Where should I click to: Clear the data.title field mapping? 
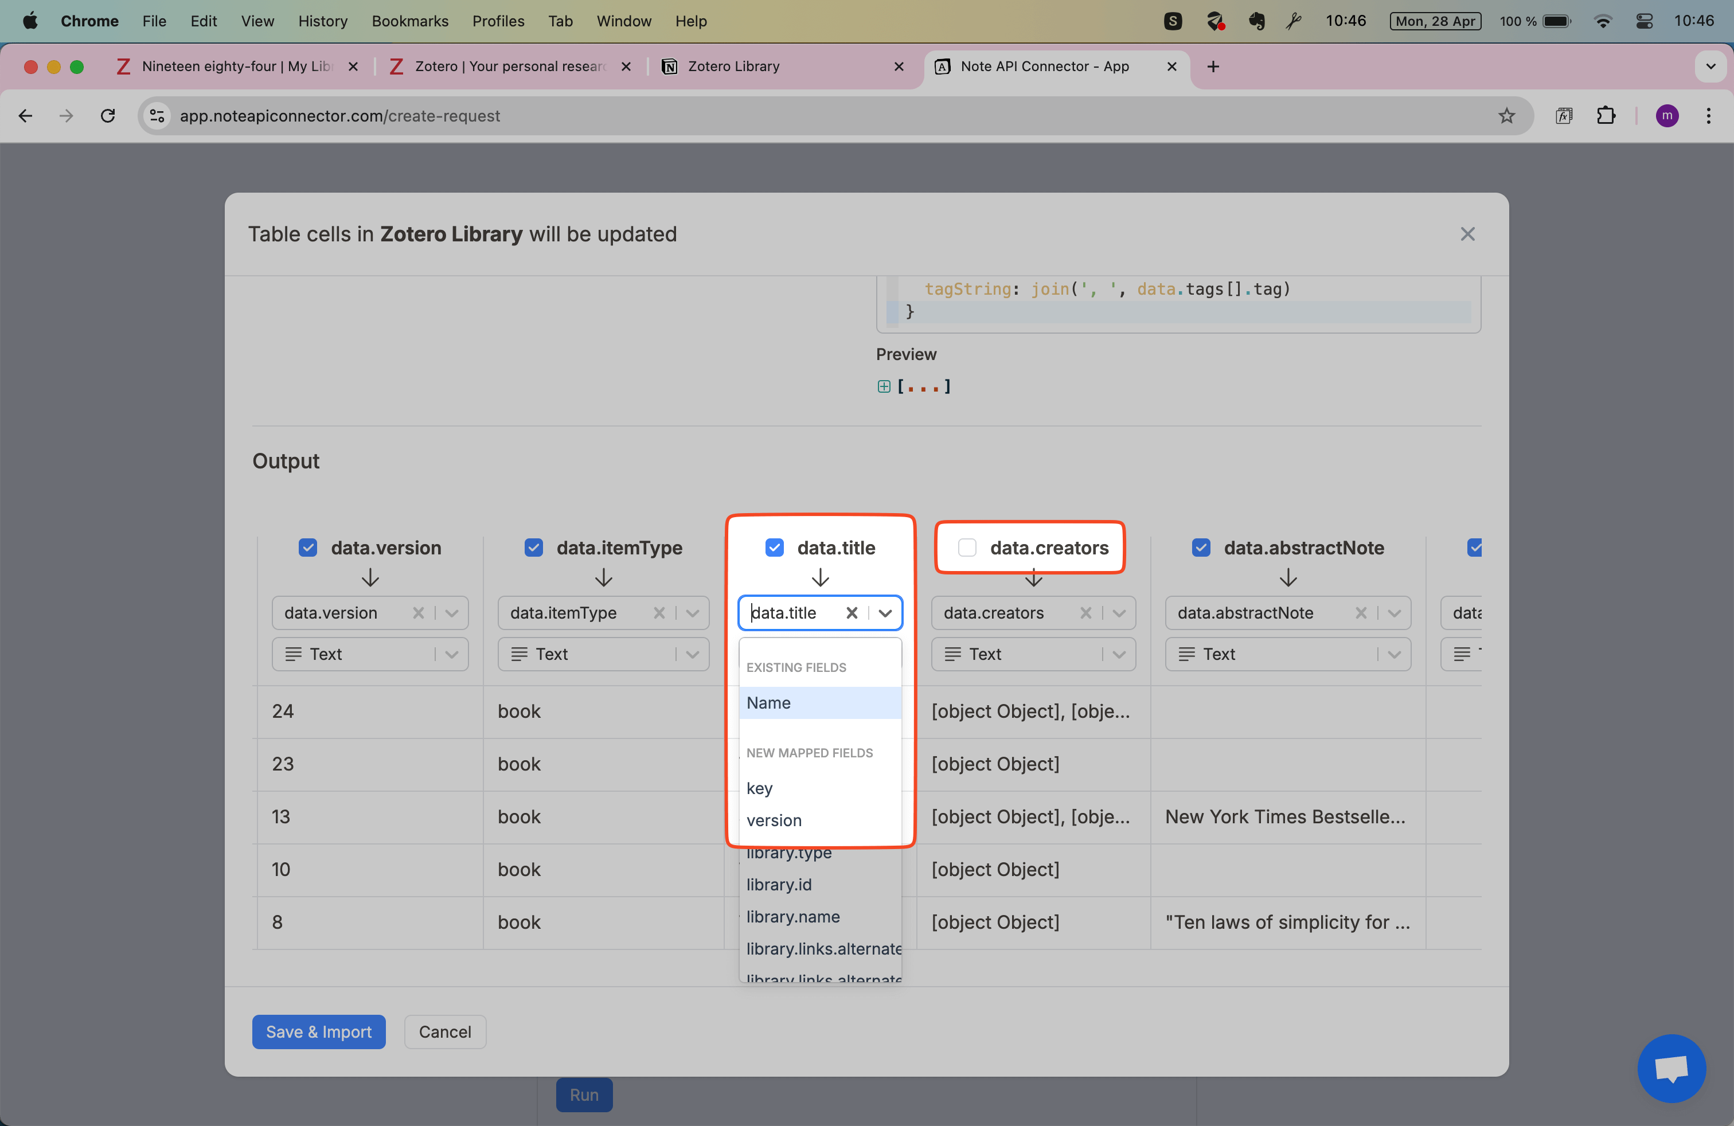pyautogui.click(x=851, y=612)
